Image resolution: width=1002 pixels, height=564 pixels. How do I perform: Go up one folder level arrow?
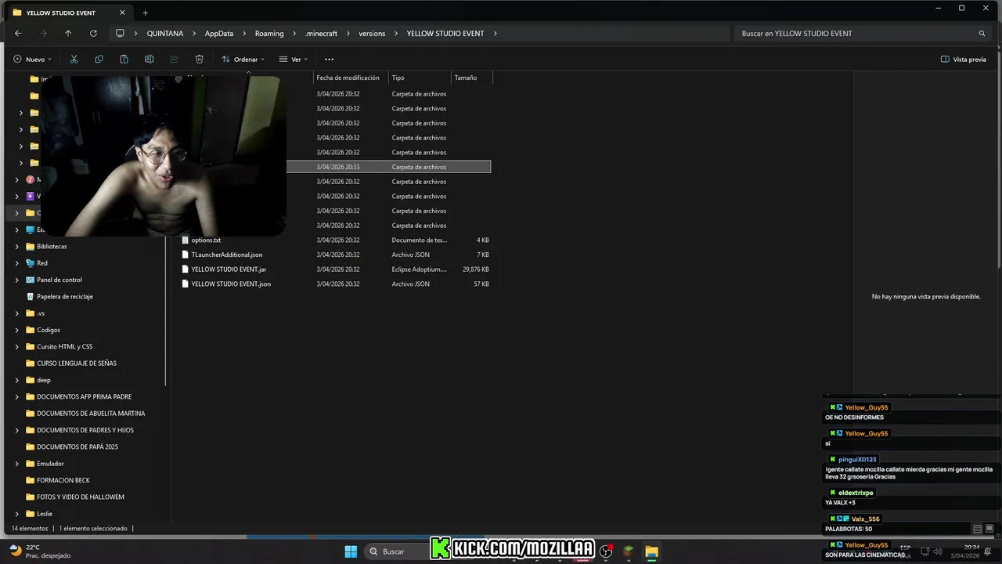[x=68, y=33]
